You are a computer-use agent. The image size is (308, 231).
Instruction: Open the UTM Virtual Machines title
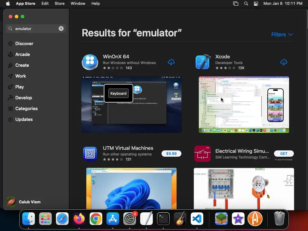pyautogui.click(x=128, y=148)
